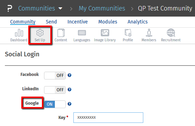Switch to the Modules tab

click(x=108, y=22)
